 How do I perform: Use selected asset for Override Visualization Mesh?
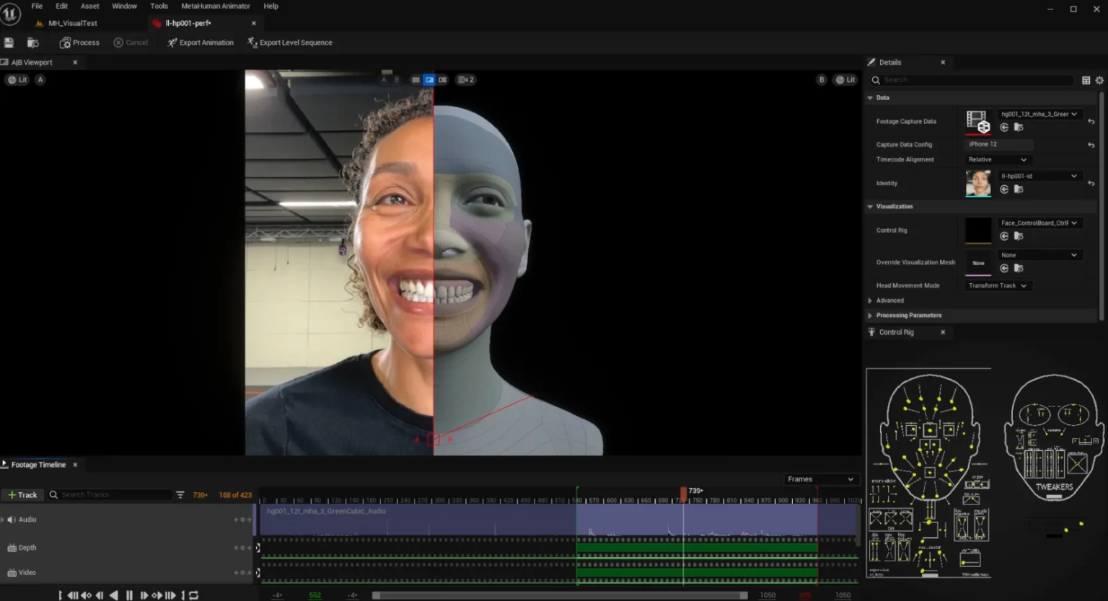1004,268
